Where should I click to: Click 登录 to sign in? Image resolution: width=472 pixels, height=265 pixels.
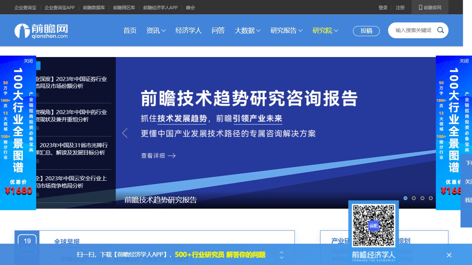[x=383, y=7]
